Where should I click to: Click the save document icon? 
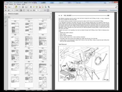(20, 7)
